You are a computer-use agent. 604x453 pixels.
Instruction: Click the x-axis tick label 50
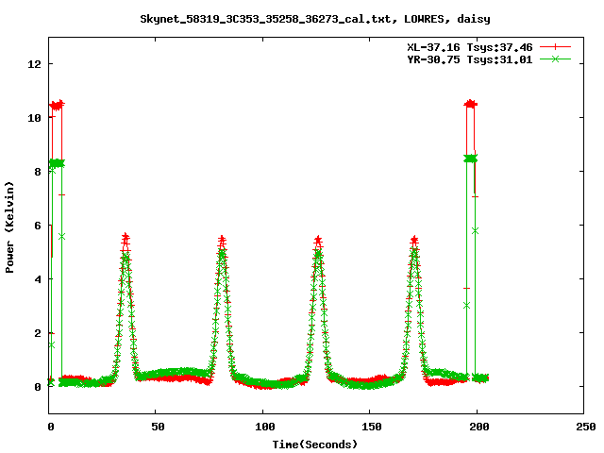(157, 427)
